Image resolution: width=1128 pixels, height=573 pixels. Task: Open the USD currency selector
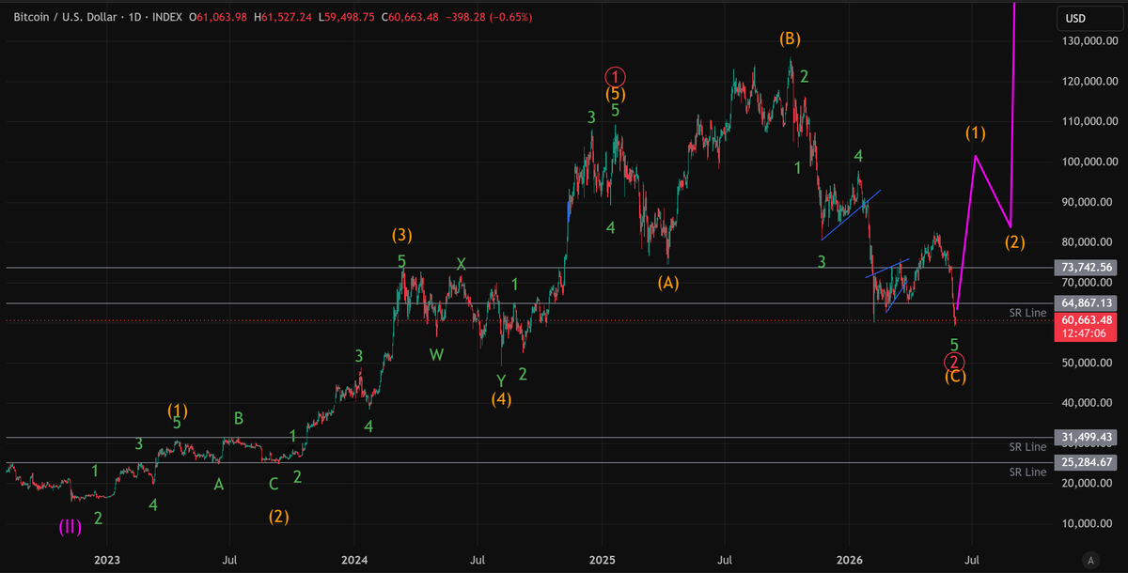click(x=1088, y=18)
